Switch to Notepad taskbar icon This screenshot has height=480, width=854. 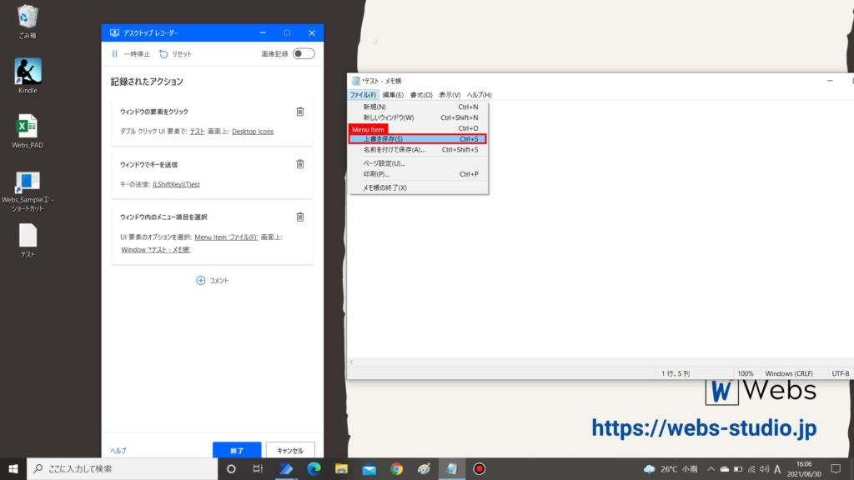[451, 468]
